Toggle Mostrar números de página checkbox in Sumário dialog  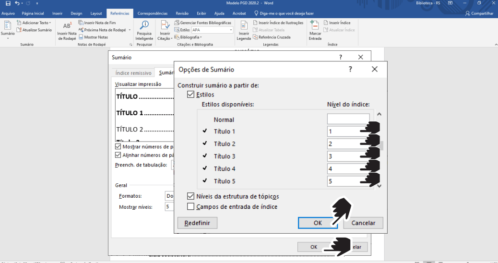118,146
